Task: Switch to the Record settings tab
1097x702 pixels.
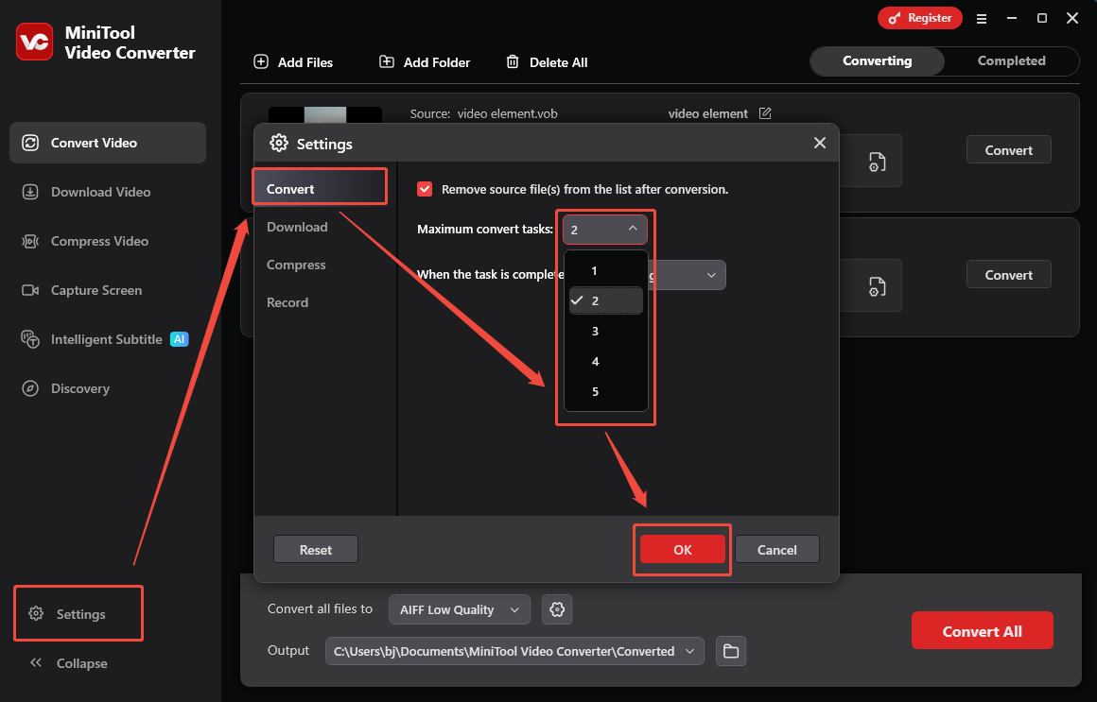Action: pyautogui.click(x=288, y=302)
